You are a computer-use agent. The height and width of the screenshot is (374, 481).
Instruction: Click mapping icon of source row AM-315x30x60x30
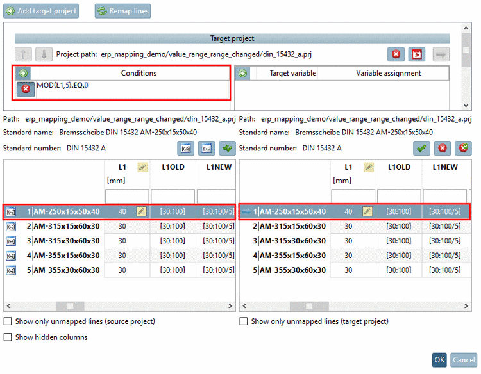click(11, 241)
